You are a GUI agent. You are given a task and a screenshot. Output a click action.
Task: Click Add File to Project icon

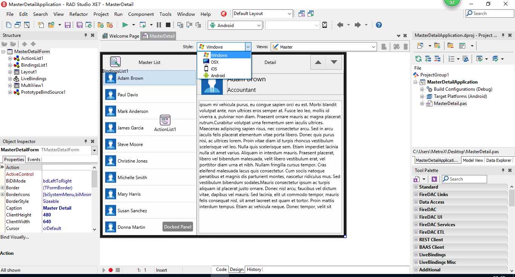point(100,25)
